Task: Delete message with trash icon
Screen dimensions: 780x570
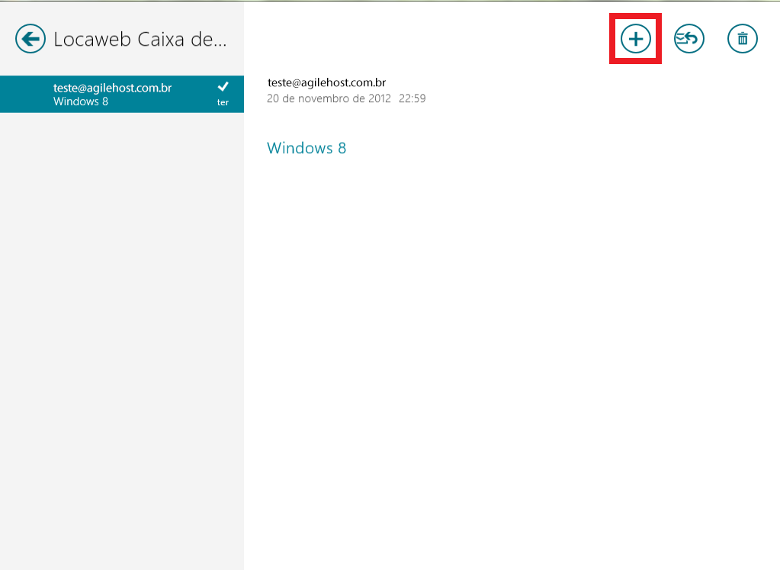Action: point(742,39)
